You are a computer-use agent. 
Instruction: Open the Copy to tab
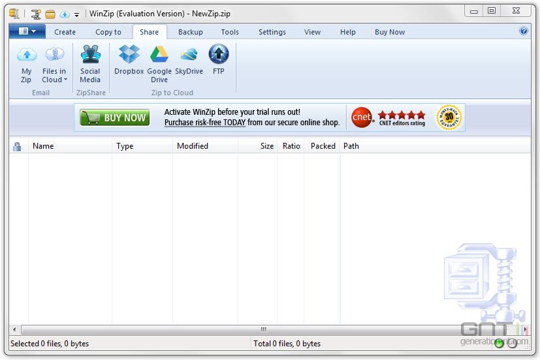(x=108, y=32)
